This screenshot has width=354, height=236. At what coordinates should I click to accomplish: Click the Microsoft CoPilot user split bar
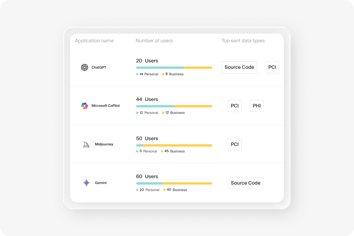point(174,106)
